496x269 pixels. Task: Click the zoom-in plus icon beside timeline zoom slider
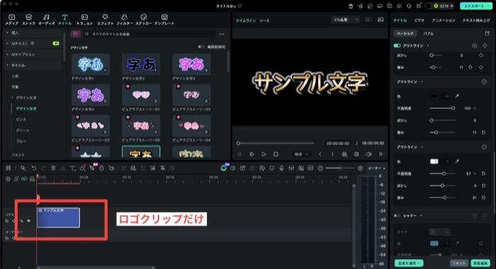(360, 168)
